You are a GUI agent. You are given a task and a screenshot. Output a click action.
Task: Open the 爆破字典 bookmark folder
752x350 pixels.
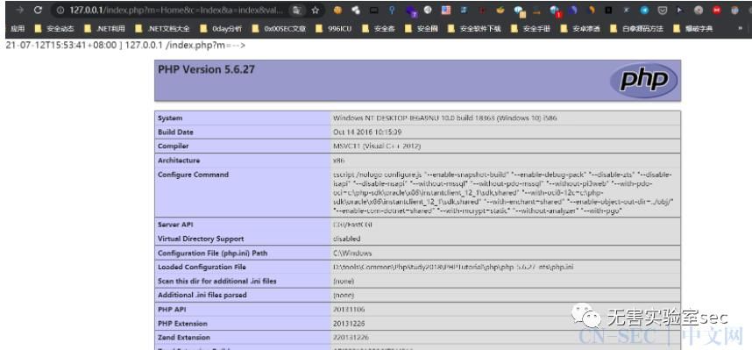pos(693,29)
